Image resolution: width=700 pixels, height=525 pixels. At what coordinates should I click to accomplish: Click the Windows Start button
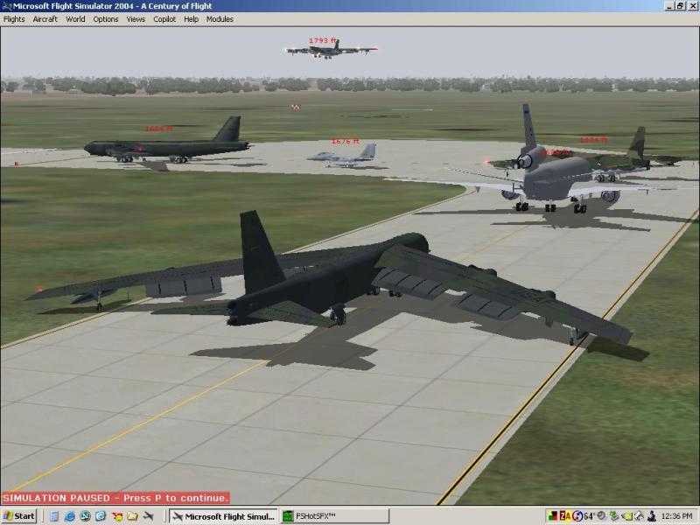(18, 516)
